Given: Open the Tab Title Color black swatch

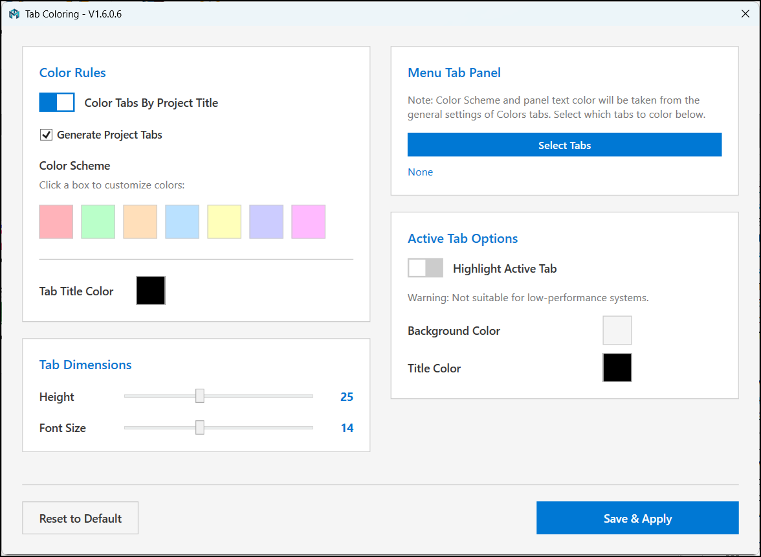Looking at the screenshot, I should 151,290.
